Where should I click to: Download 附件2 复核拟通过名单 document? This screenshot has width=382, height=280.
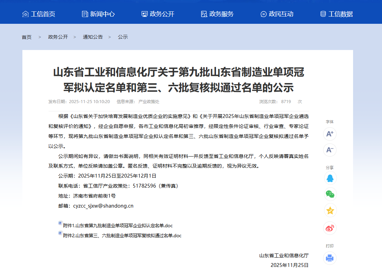click(x=122, y=236)
